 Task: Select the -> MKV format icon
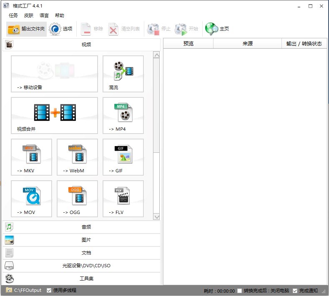click(x=31, y=157)
